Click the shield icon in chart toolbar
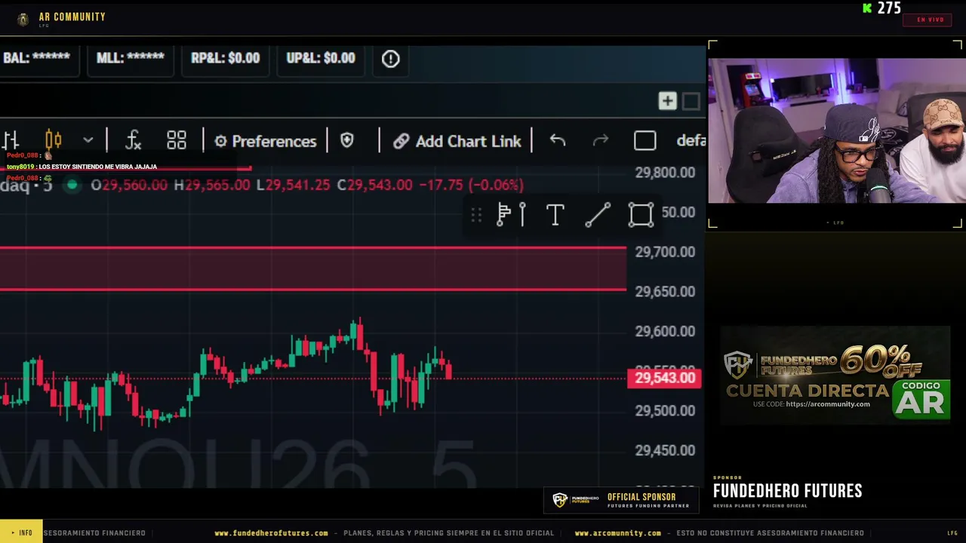The width and height of the screenshot is (966, 543). pyautogui.click(x=347, y=140)
